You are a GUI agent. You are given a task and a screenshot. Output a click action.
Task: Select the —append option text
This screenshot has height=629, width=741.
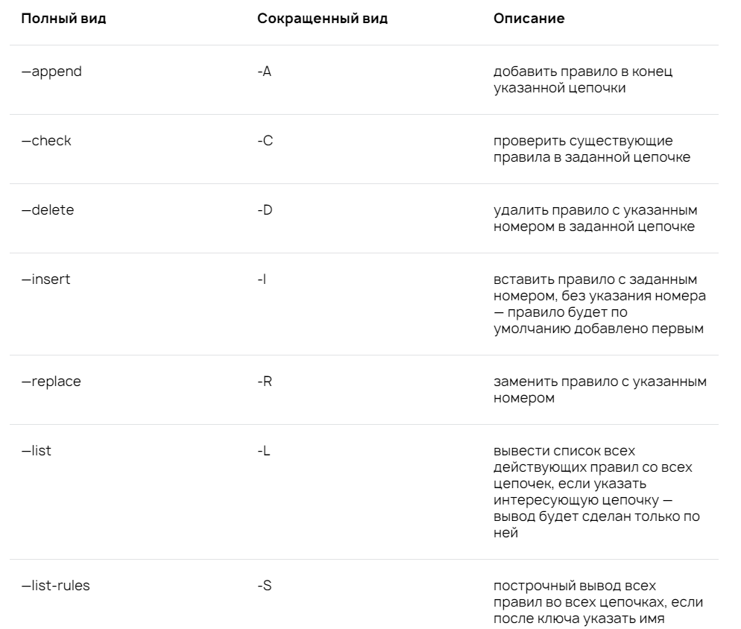point(51,72)
